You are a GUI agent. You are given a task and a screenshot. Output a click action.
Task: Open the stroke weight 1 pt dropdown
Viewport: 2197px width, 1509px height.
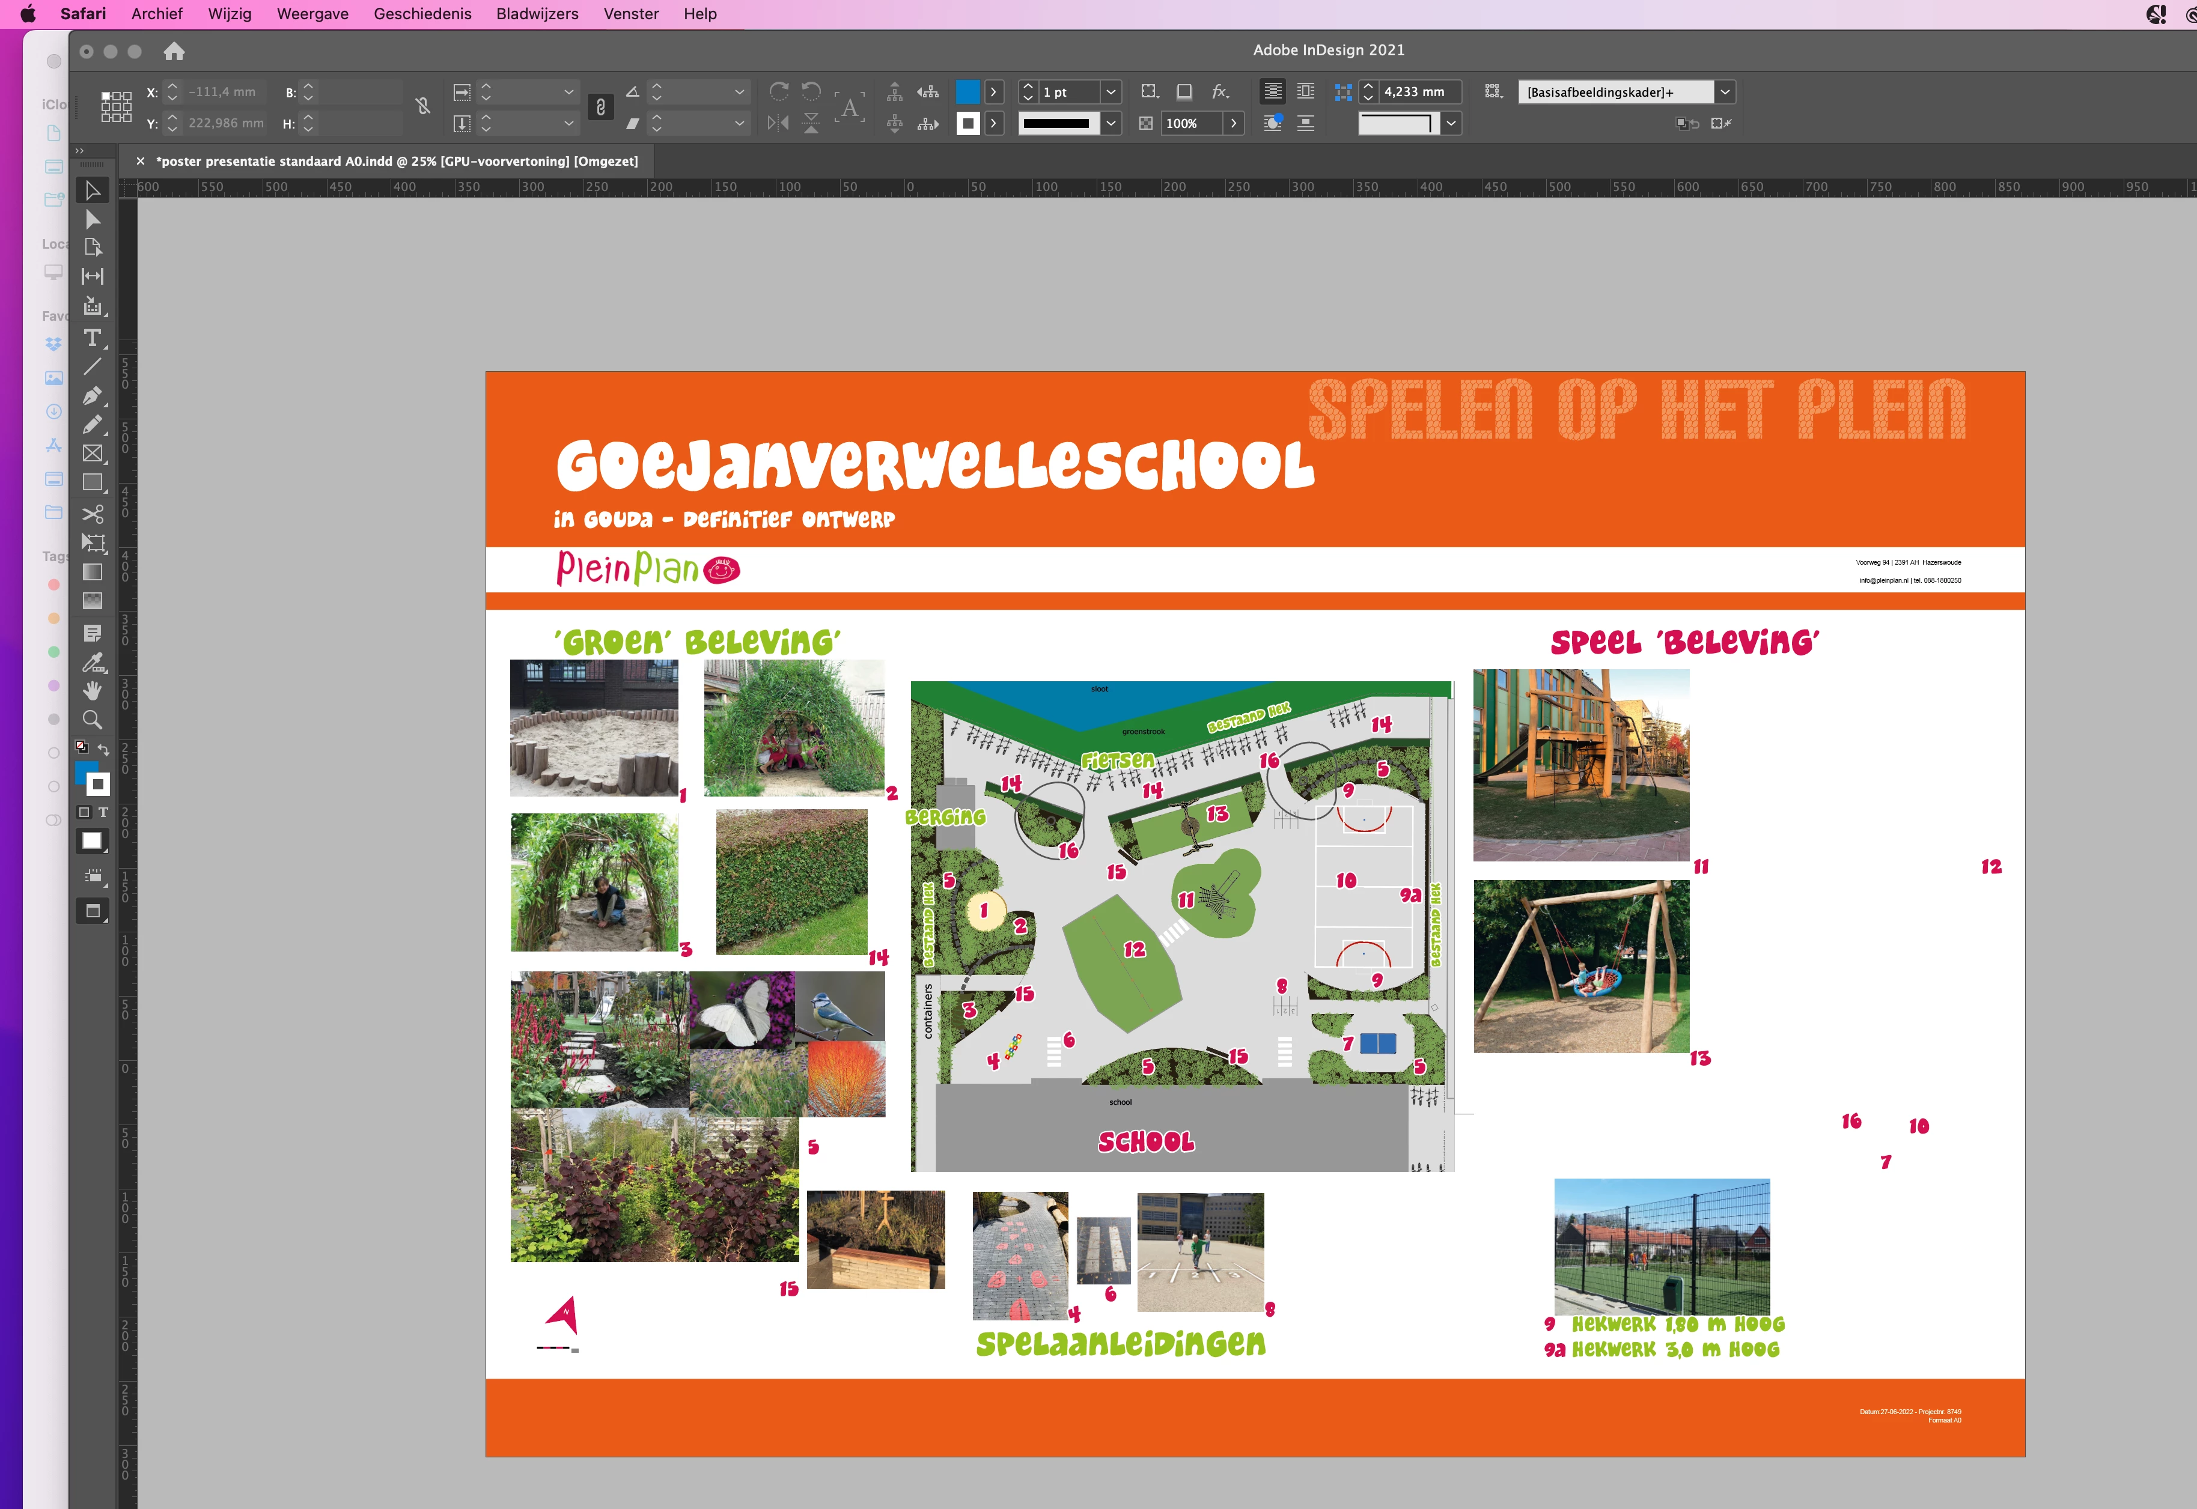tap(1111, 92)
